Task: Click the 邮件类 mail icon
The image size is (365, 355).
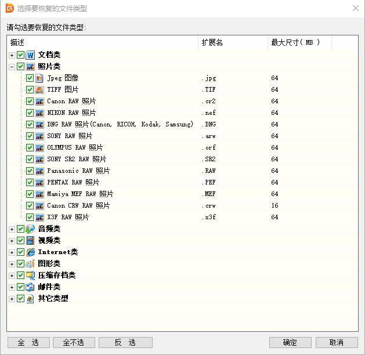Action: pyautogui.click(x=31, y=287)
